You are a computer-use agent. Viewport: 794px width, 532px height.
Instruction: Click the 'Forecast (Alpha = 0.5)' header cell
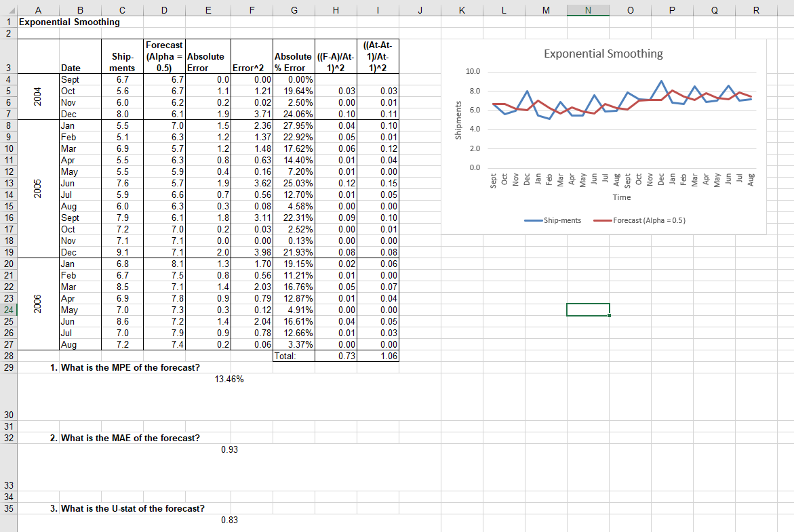[x=164, y=56]
